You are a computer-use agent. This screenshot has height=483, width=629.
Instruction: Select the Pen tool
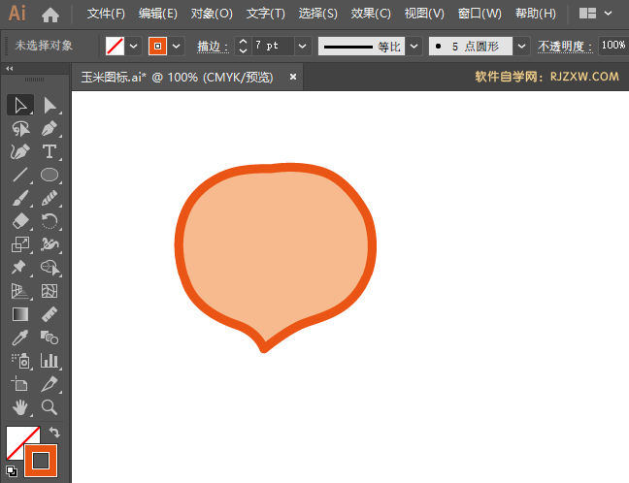50,129
